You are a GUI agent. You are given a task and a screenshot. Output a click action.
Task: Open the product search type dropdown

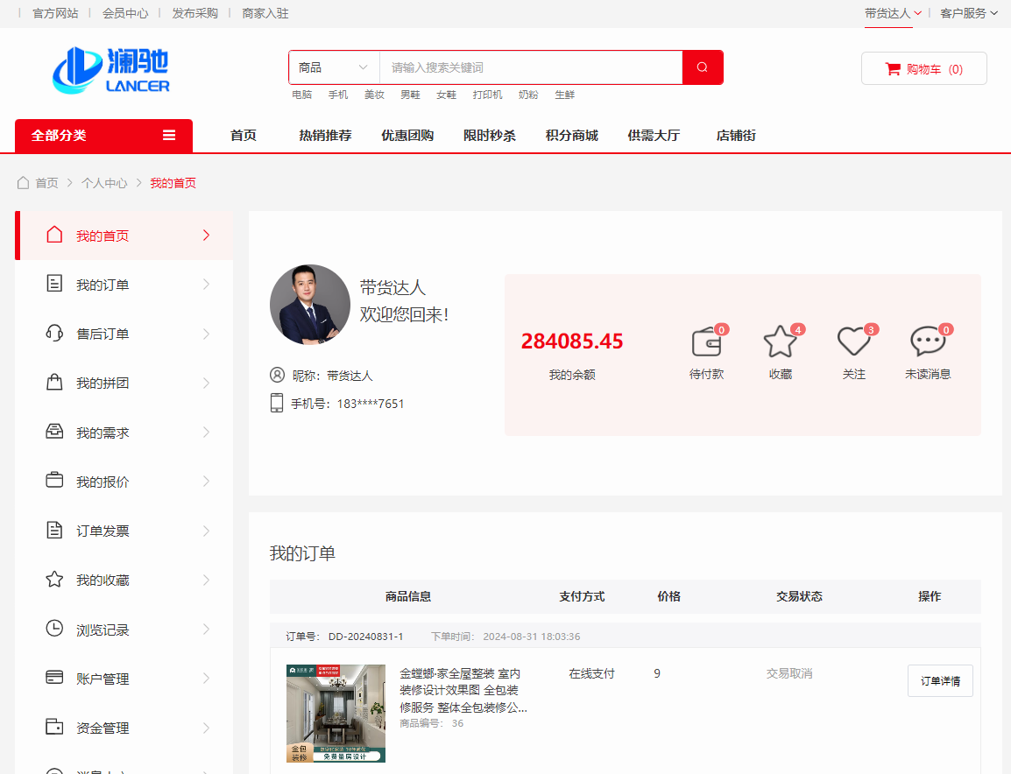coord(333,67)
